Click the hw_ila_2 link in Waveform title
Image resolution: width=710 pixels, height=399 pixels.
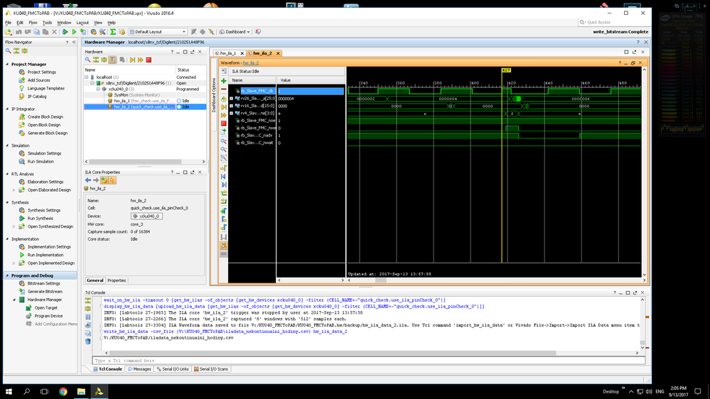pyautogui.click(x=250, y=63)
